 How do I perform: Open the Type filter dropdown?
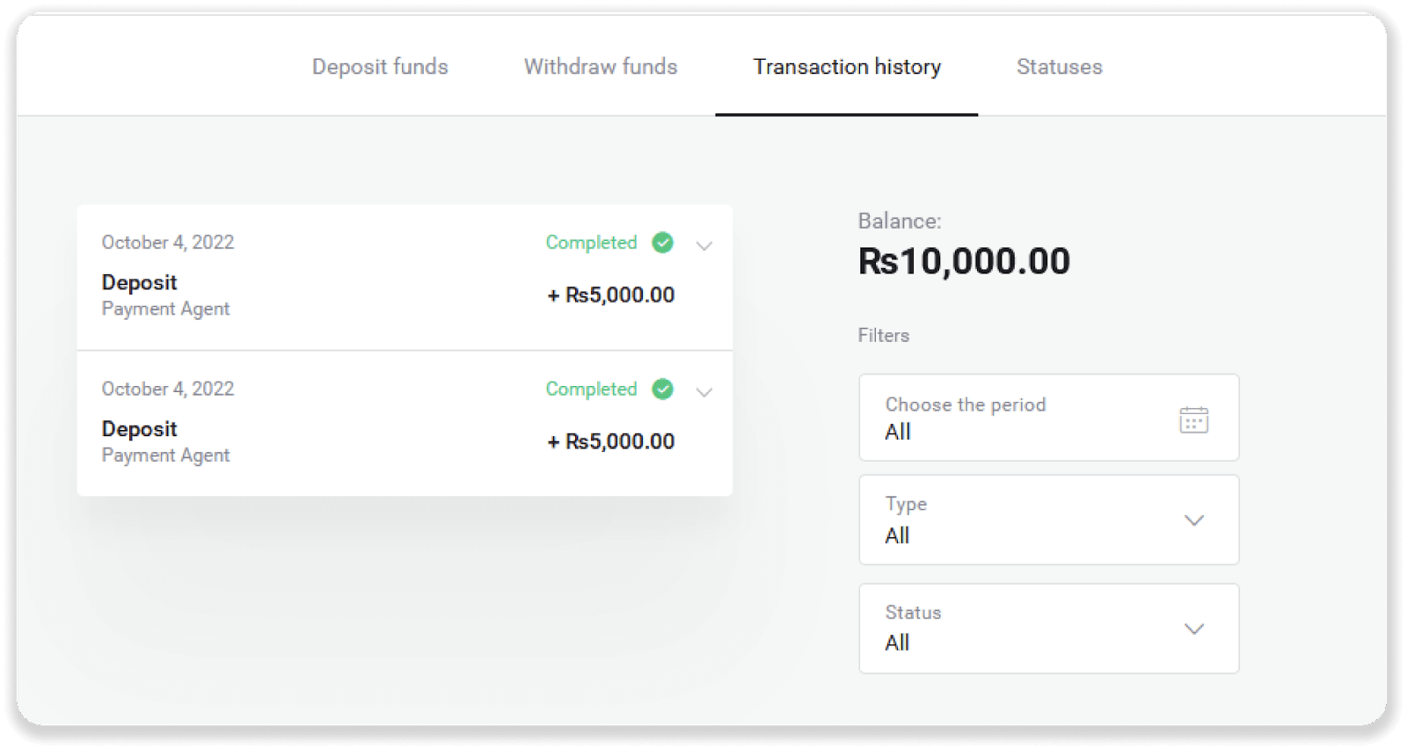(x=1048, y=520)
